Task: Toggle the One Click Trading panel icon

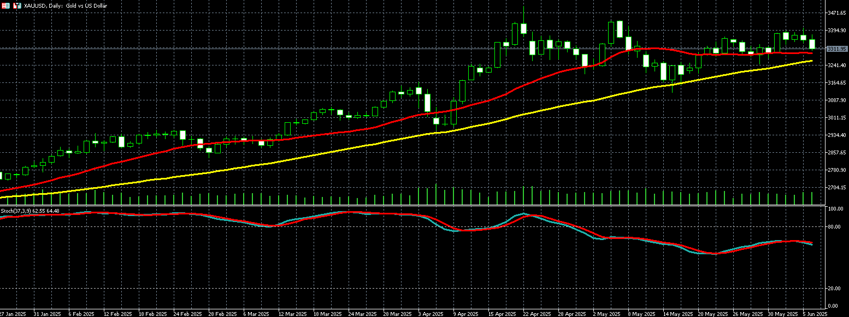Action: click(x=16, y=5)
